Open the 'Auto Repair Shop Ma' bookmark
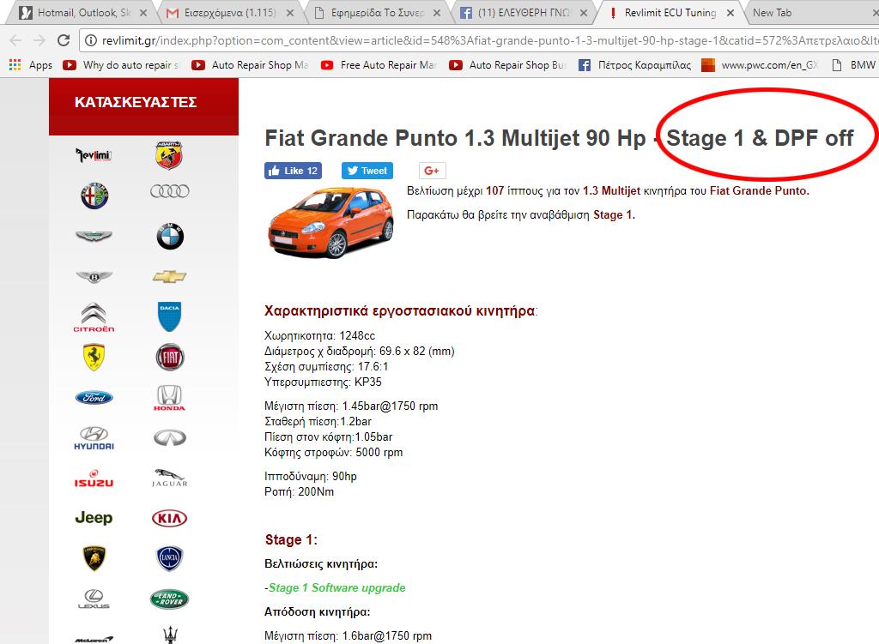The width and height of the screenshot is (879, 644). (x=250, y=65)
